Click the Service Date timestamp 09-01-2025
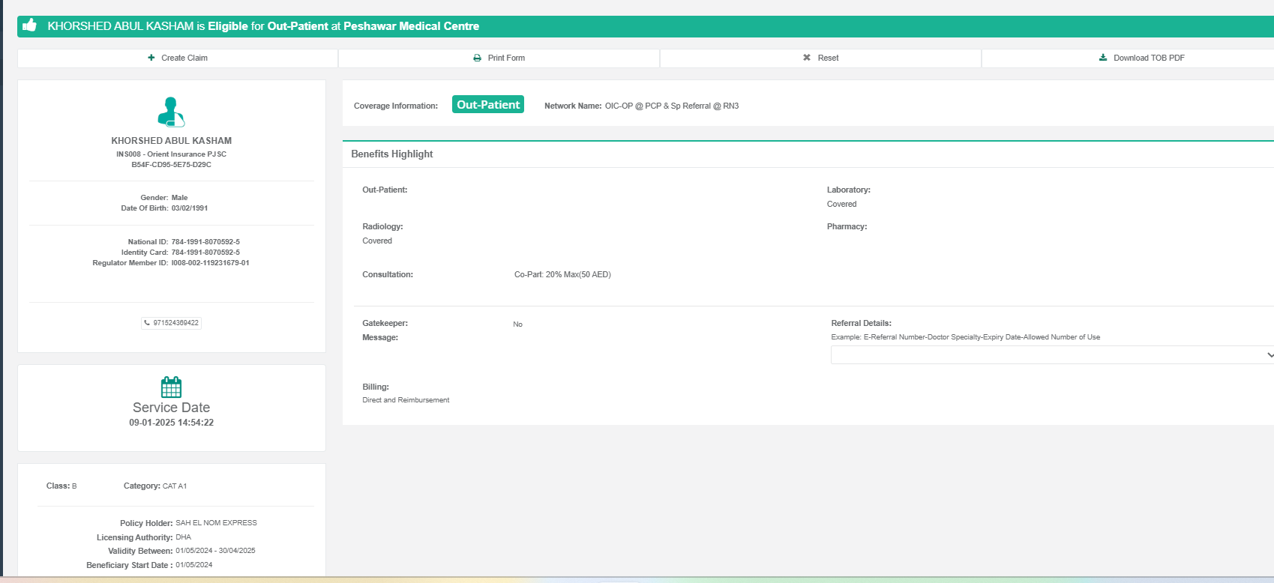Viewport: 1274px width, 583px height. pos(171,423)
